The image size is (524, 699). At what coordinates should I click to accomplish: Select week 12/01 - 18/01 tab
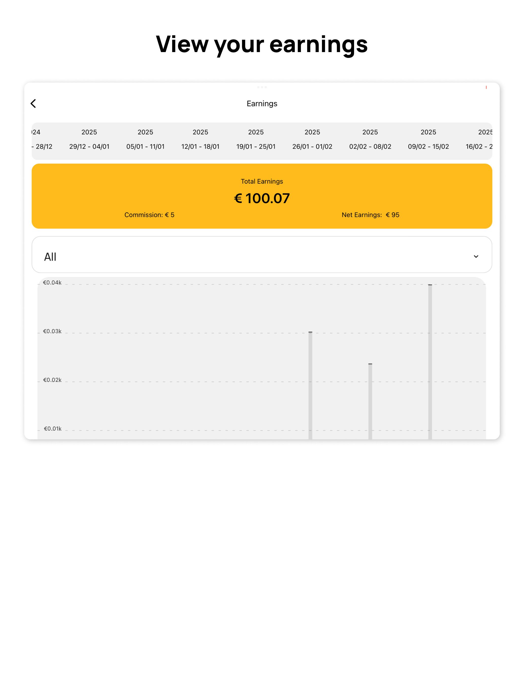click(200, 139)
